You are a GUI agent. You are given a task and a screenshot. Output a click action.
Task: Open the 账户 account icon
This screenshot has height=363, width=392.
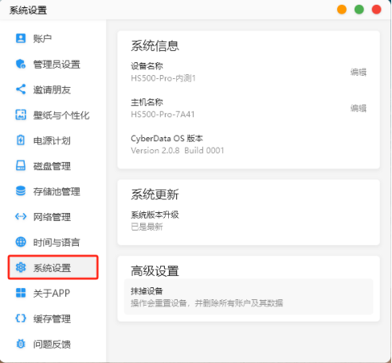[21, 38]
